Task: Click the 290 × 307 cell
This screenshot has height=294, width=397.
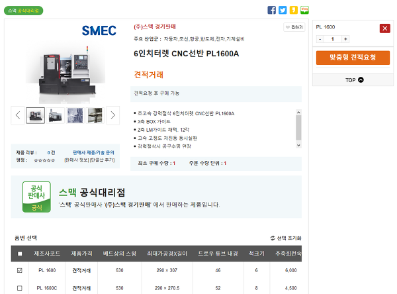Action: tap(167, 270)
